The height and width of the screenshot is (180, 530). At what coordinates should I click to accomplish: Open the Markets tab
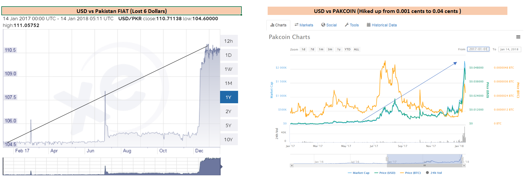pyautogui.click(x=304, y=25)
